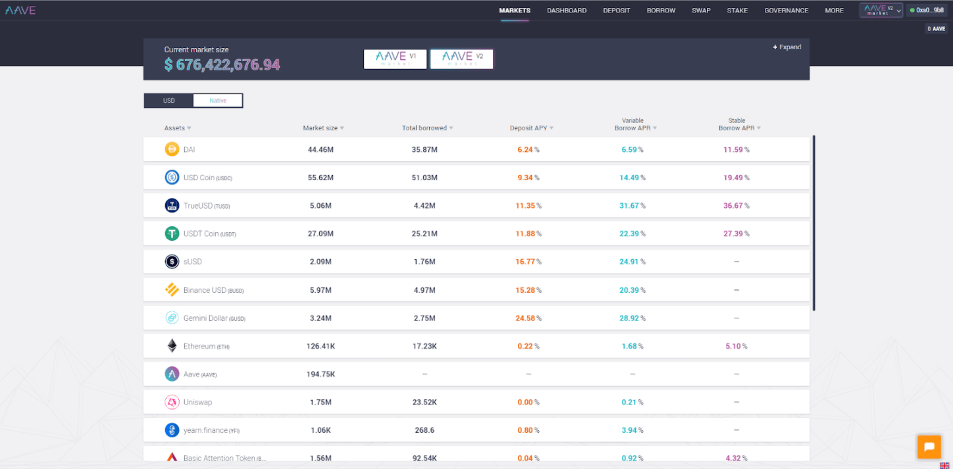Click the Expand button on market banner
Image resolution: width=953 pixels, height=469 pixels.
point(786,47)
